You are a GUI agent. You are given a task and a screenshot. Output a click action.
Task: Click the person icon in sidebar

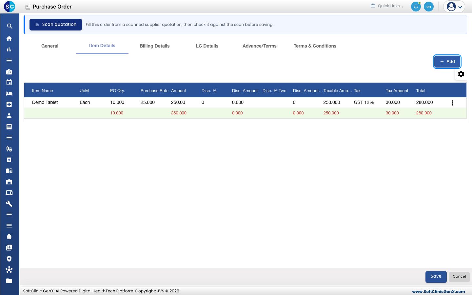[9, 115]
